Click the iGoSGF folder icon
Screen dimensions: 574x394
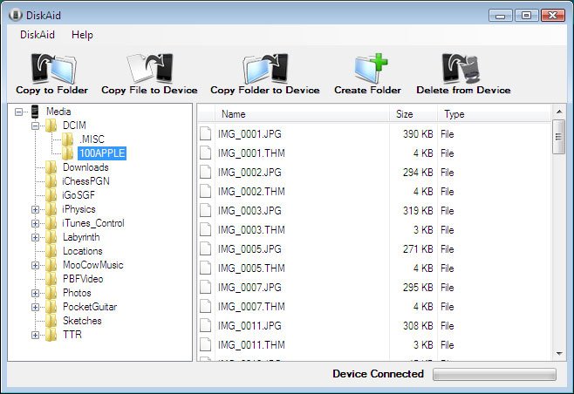(x=51, y=195)
